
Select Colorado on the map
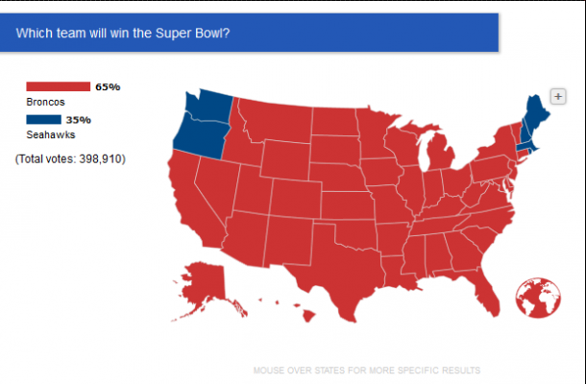click(x=296, y=199)
